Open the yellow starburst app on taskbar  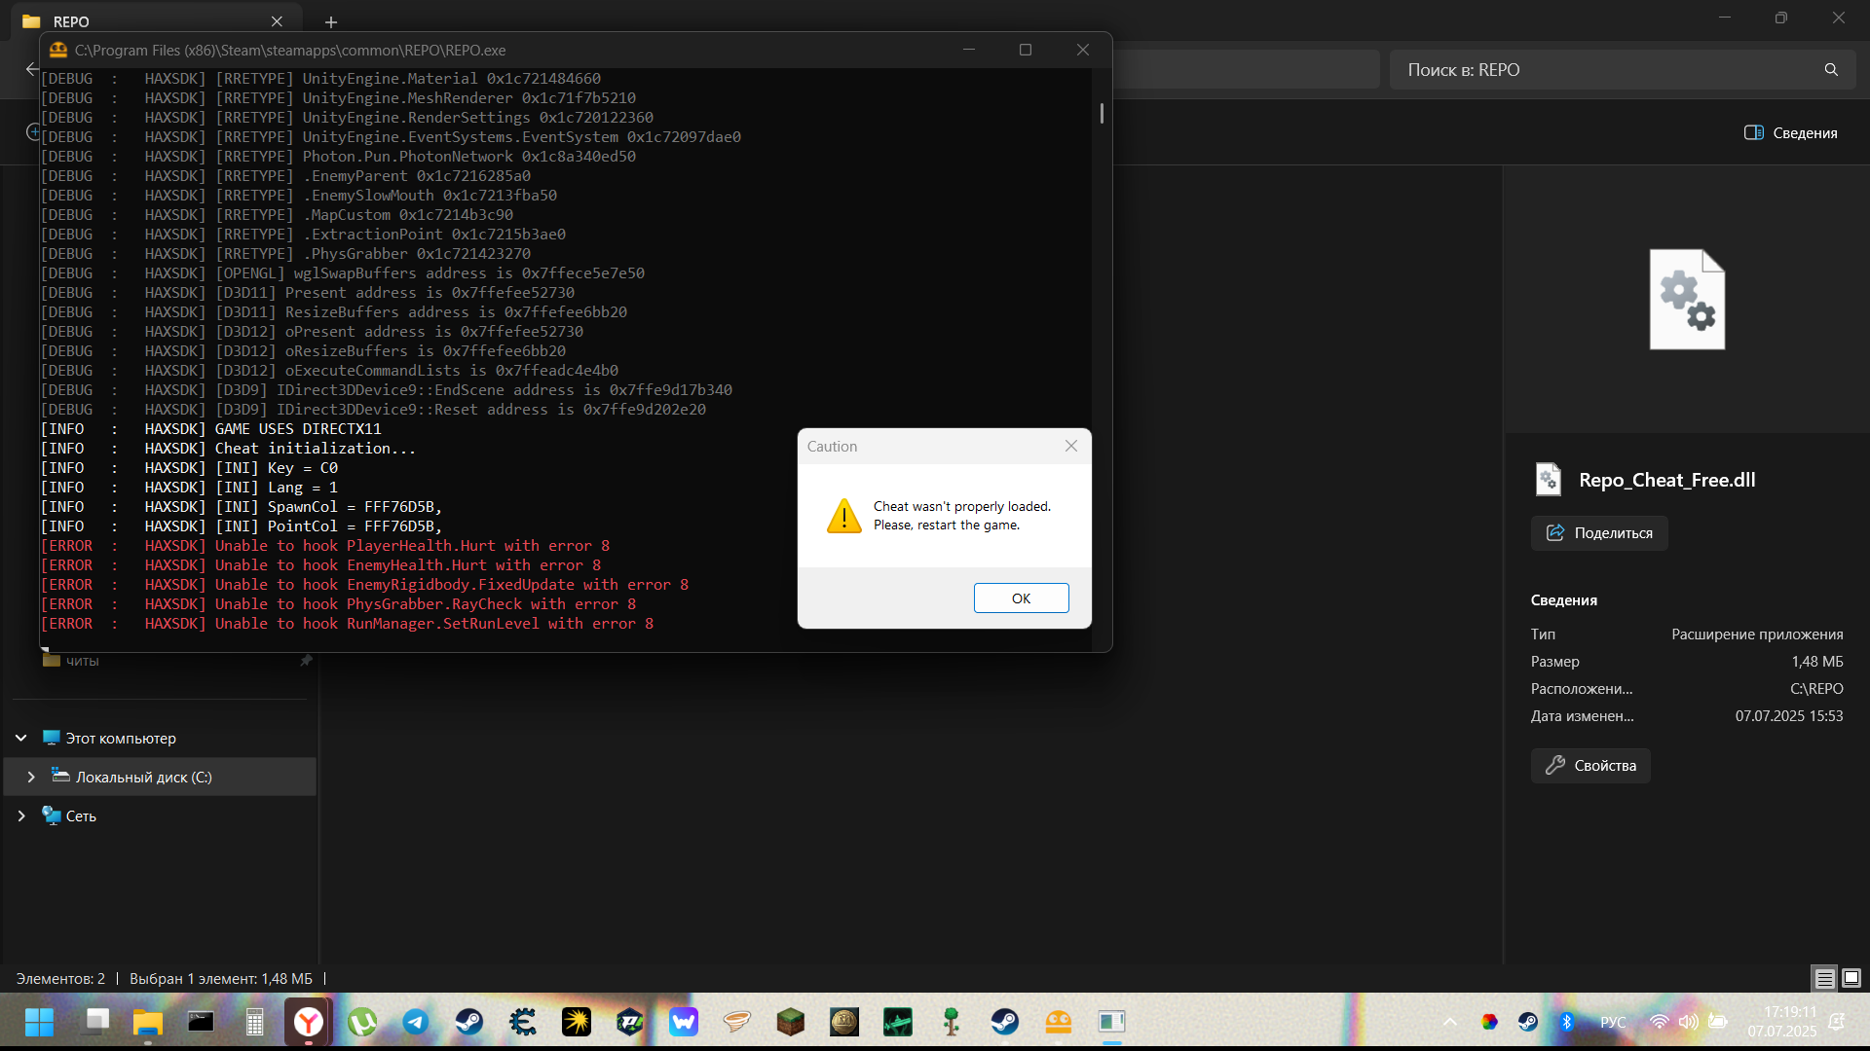point(577,1022)
